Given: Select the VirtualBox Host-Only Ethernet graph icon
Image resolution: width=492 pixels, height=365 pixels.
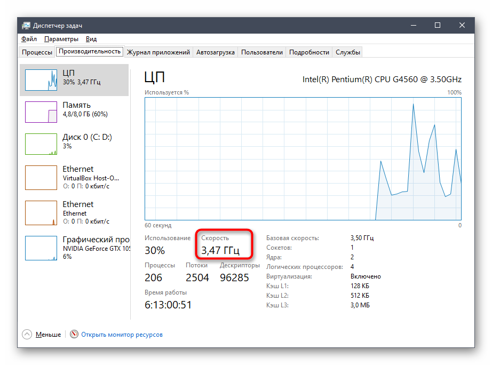Looking at the screenshot, I should pos(41,176).
